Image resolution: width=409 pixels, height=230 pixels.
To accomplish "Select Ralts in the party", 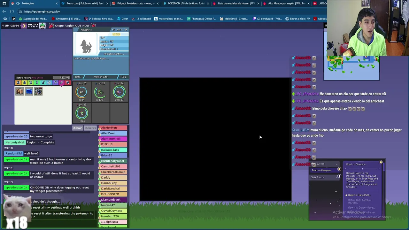I will [x=81, y=113].
